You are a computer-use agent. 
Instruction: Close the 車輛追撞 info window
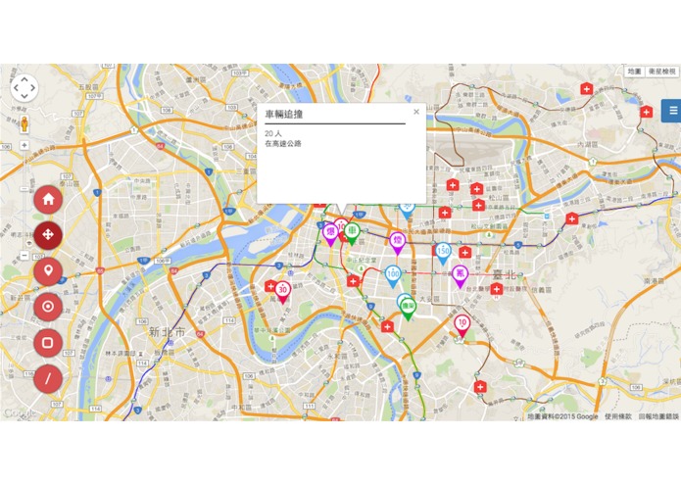(x=416, y=112)
